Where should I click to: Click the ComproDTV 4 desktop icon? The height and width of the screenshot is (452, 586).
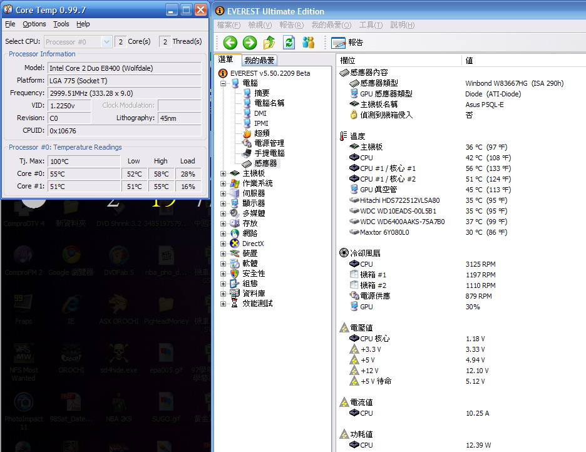(x=24, y=213)
